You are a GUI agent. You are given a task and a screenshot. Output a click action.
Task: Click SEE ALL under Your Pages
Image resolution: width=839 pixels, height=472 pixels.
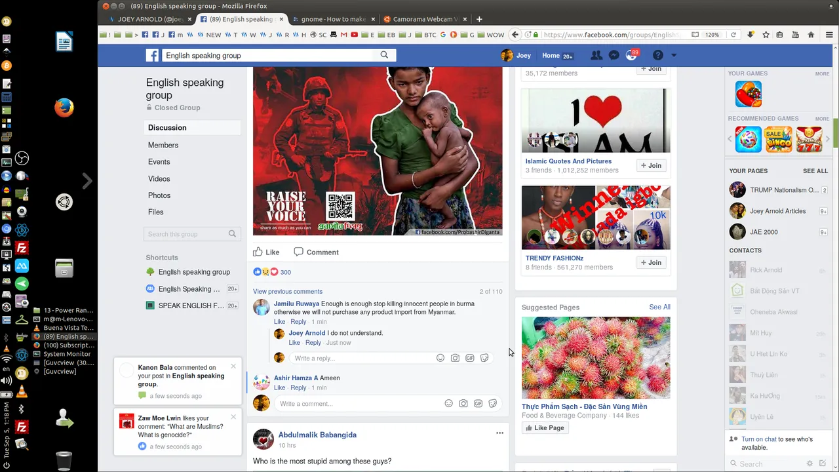815,171
